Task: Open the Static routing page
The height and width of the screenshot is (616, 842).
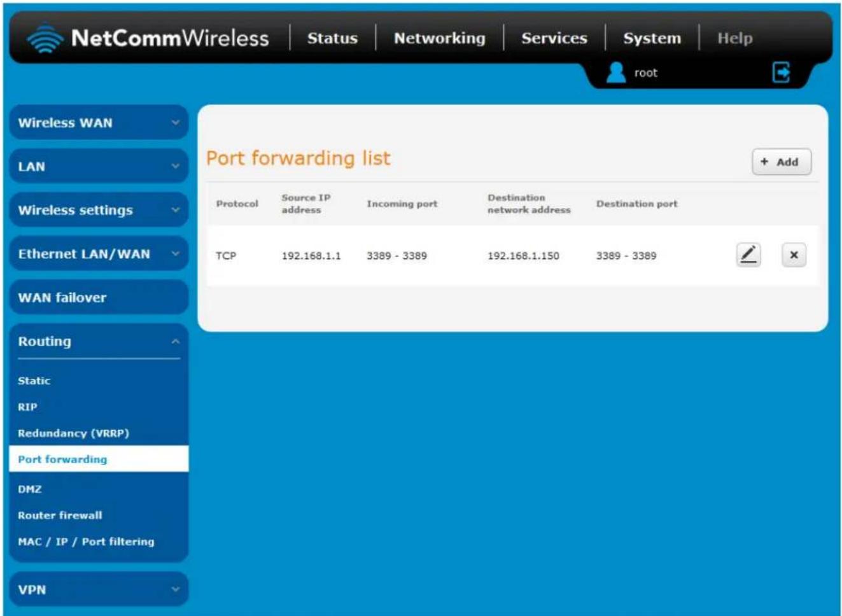Action: 34,381
